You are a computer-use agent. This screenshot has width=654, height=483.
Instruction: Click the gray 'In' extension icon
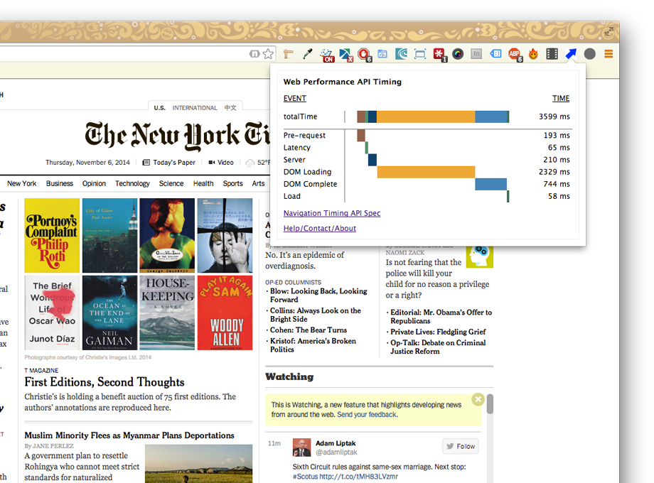(x=476, y=54)
